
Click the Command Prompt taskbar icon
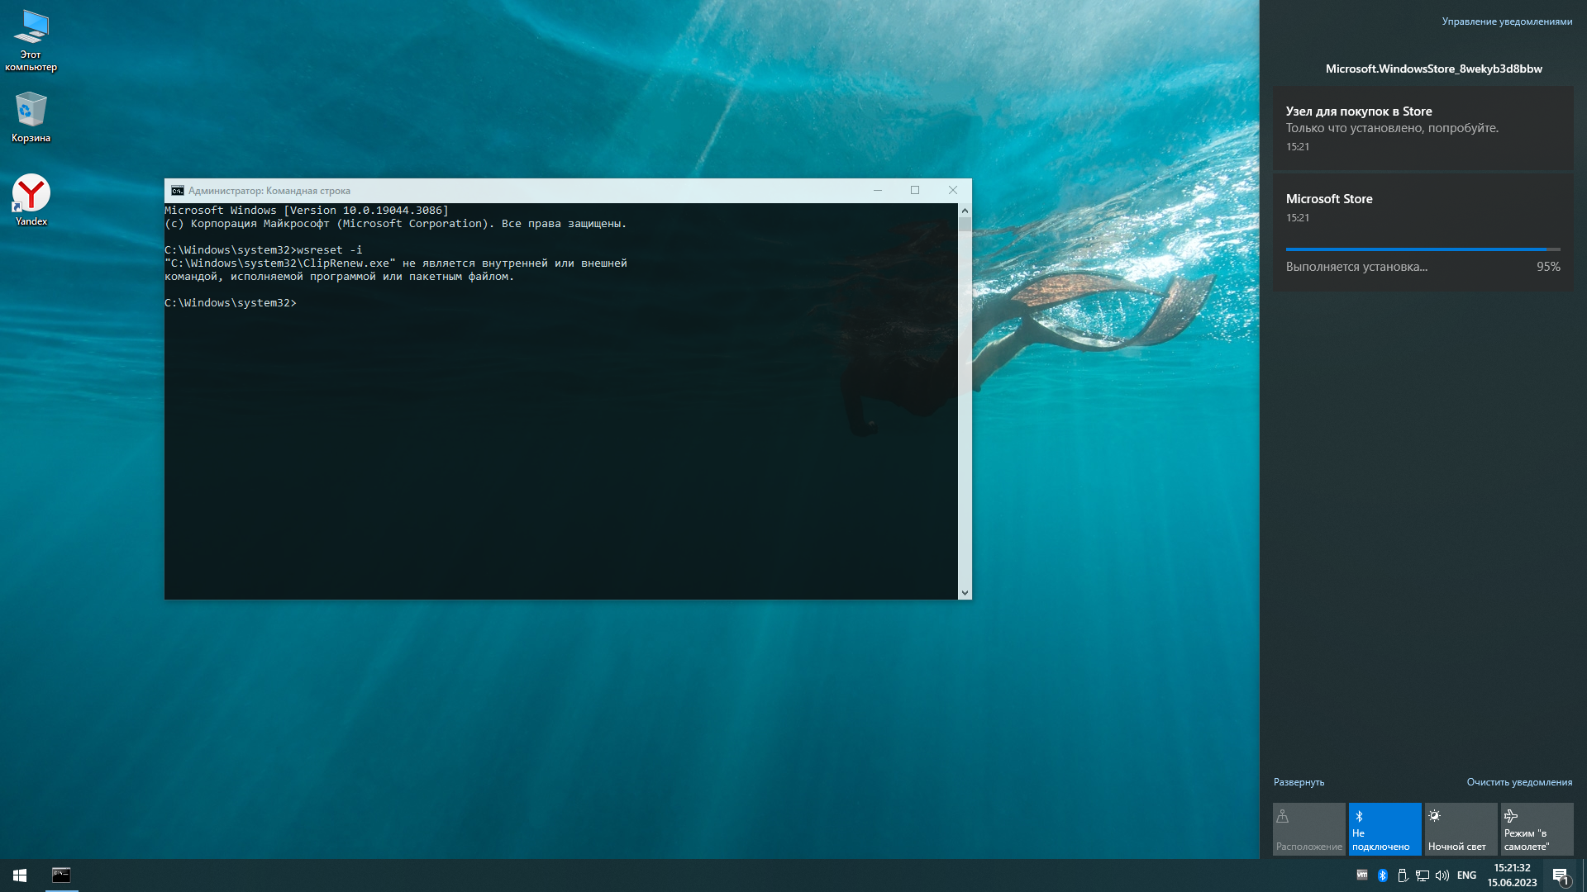[x=61, y=875]
